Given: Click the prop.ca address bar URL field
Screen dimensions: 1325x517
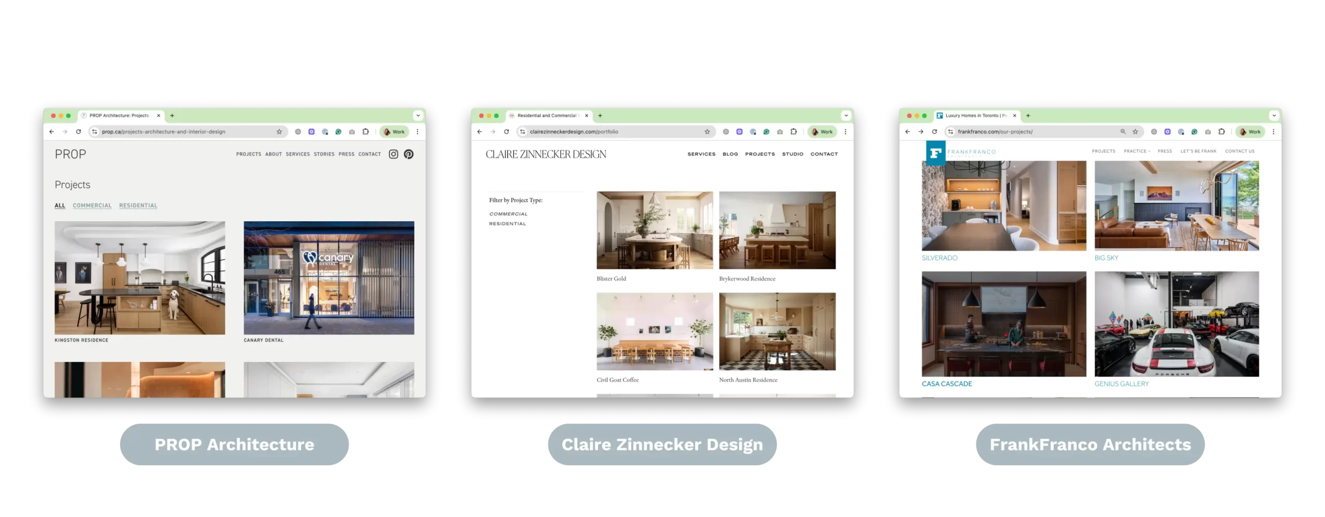Looking at the screenshot, I should coord(181,132).
